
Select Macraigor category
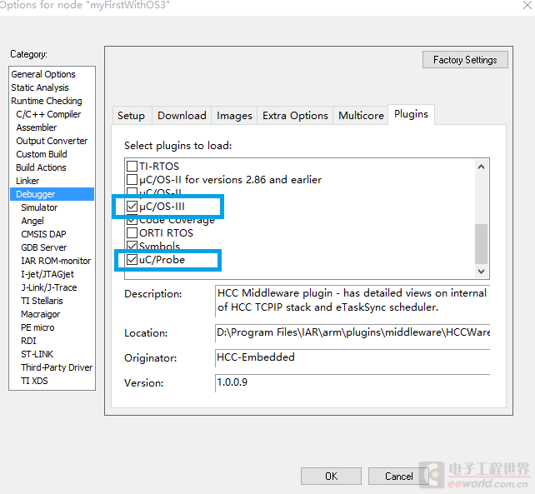[41, 314]
